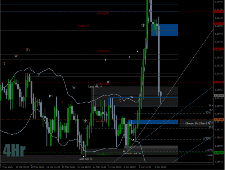Click 1.29450 on the price scale
This screenshot has width=225, height=170.
(219, 113)
